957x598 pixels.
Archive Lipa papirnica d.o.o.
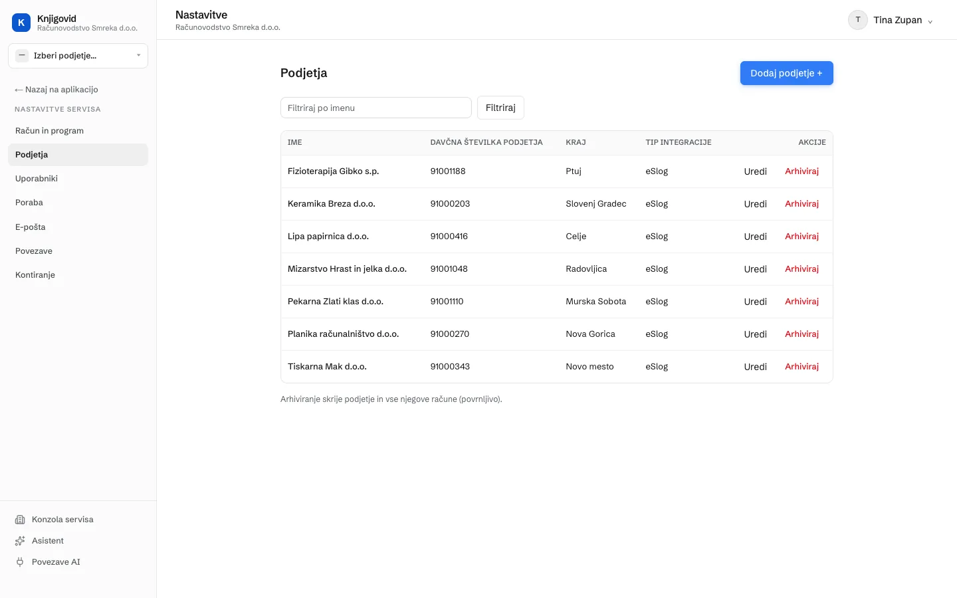802,237
